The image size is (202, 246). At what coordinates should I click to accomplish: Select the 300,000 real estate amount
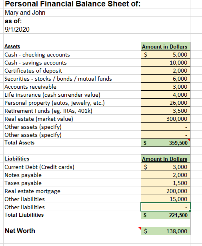point(166,119)
